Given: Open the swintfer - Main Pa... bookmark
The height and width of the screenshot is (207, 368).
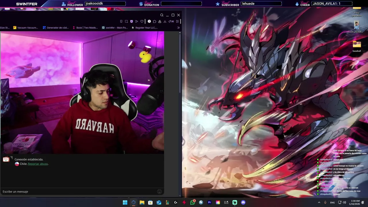Looking at the screenshot, I should pyautogui.click(x=115, y=28).
